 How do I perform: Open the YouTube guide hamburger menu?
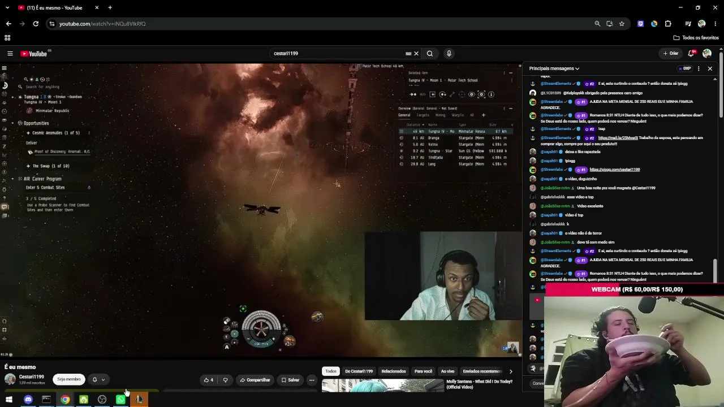coord(10,54)
